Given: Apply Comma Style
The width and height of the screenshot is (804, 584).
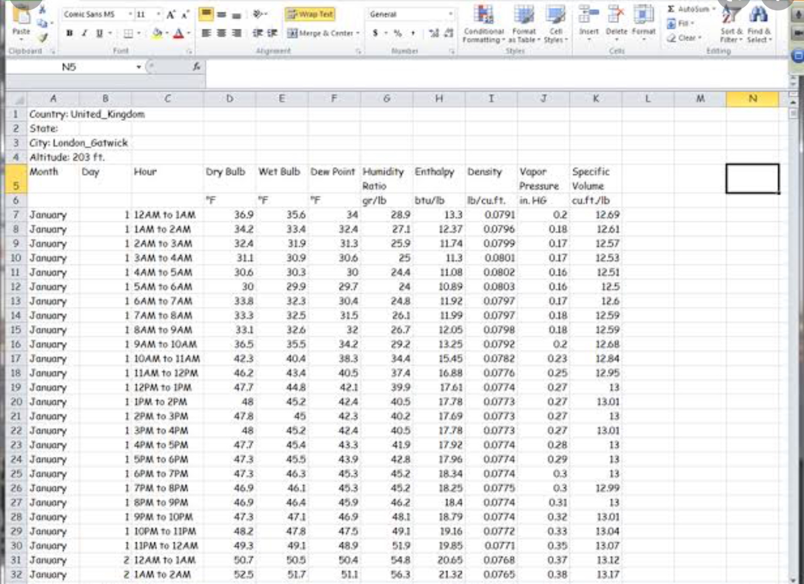Looking at the screenshot, I should tap(413, 33).
